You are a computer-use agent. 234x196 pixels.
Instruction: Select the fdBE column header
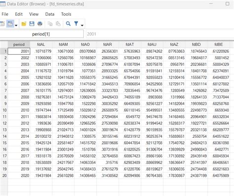point(219,44)
